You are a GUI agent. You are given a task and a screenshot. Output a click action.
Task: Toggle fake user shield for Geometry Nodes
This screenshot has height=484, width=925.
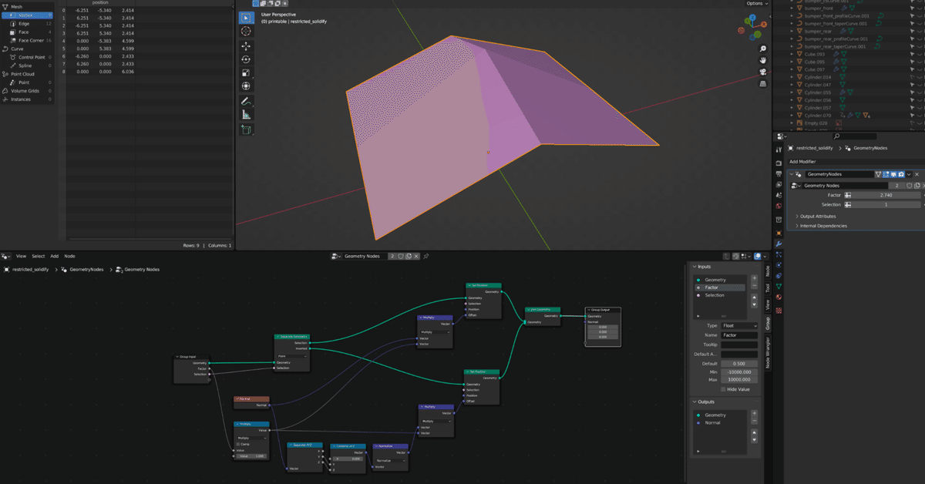(x=909, y=186)
